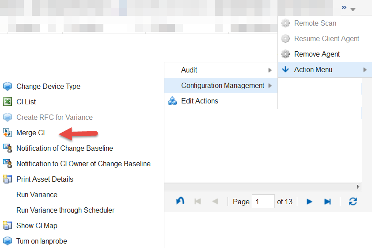
Task: Expand the Configuration Management submenu arrow
Action: [x=270, y=86]
